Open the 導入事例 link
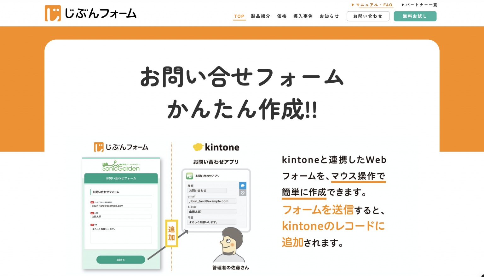484x277 pixels. click(x=302, y=16)
